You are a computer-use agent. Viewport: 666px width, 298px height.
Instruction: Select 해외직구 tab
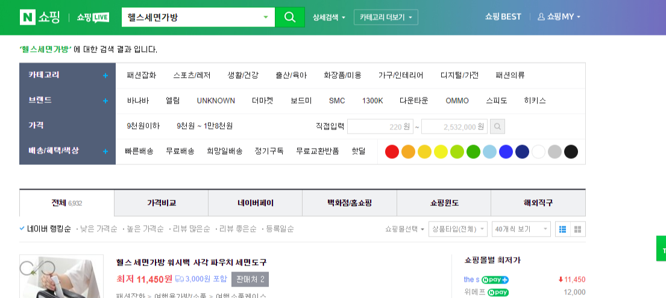tap(538, 203)
